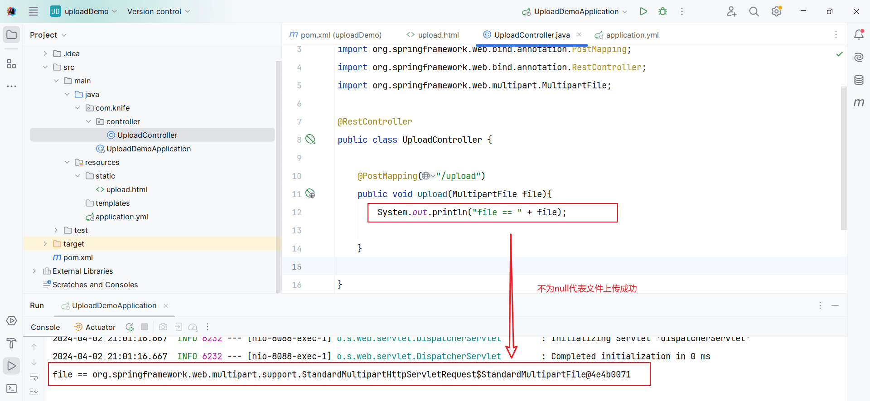This screenshot has width=870, height=401.
Task: Open Run panel options menu
Action: pos(820,305)
